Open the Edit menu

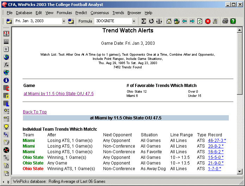39,13
